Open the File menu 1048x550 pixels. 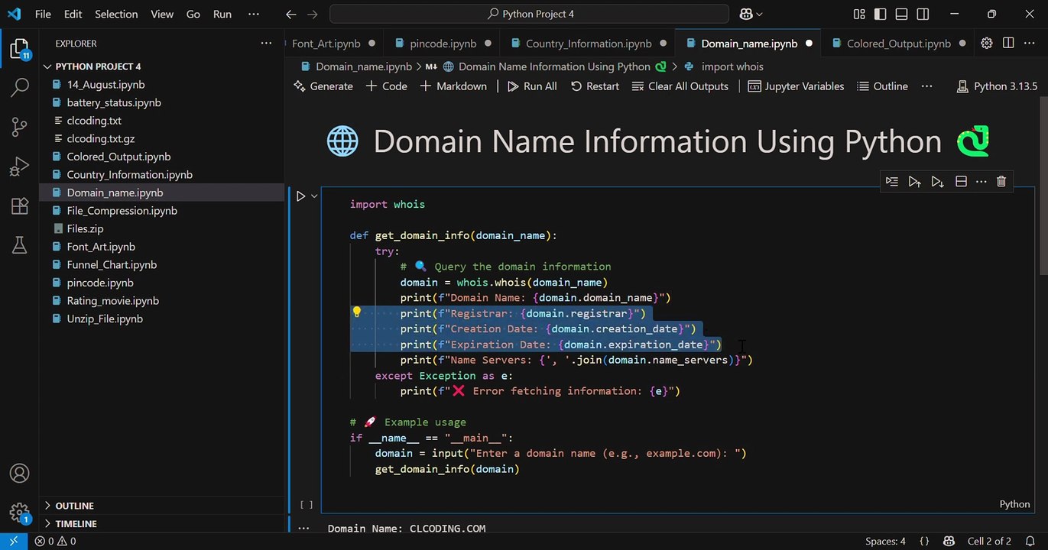pyautogui.click(x=43, y=14)
